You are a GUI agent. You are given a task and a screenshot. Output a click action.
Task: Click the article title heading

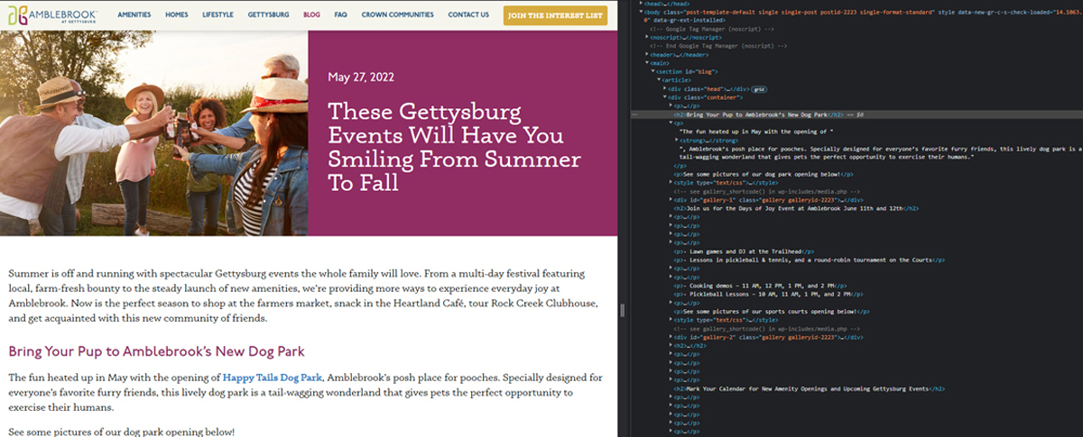[x=454, y=148]
